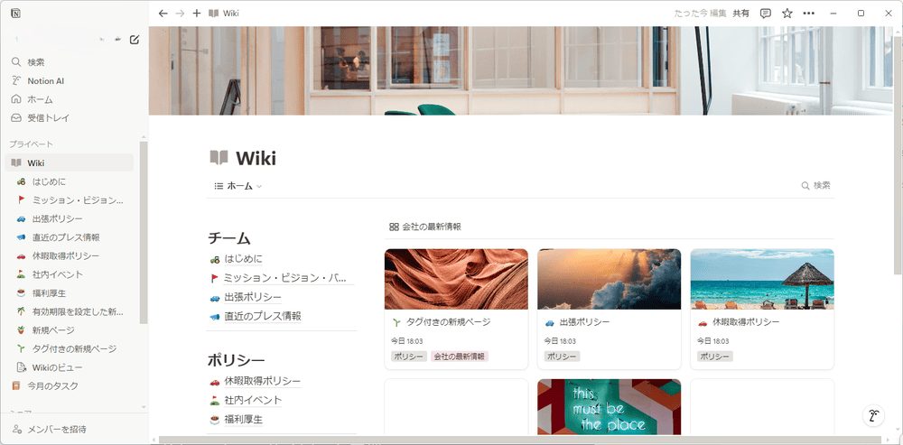The width and height of the screenshot is (903, 445).
Task: Click the plus icon for new tab
Action: [x=197, y=14]
